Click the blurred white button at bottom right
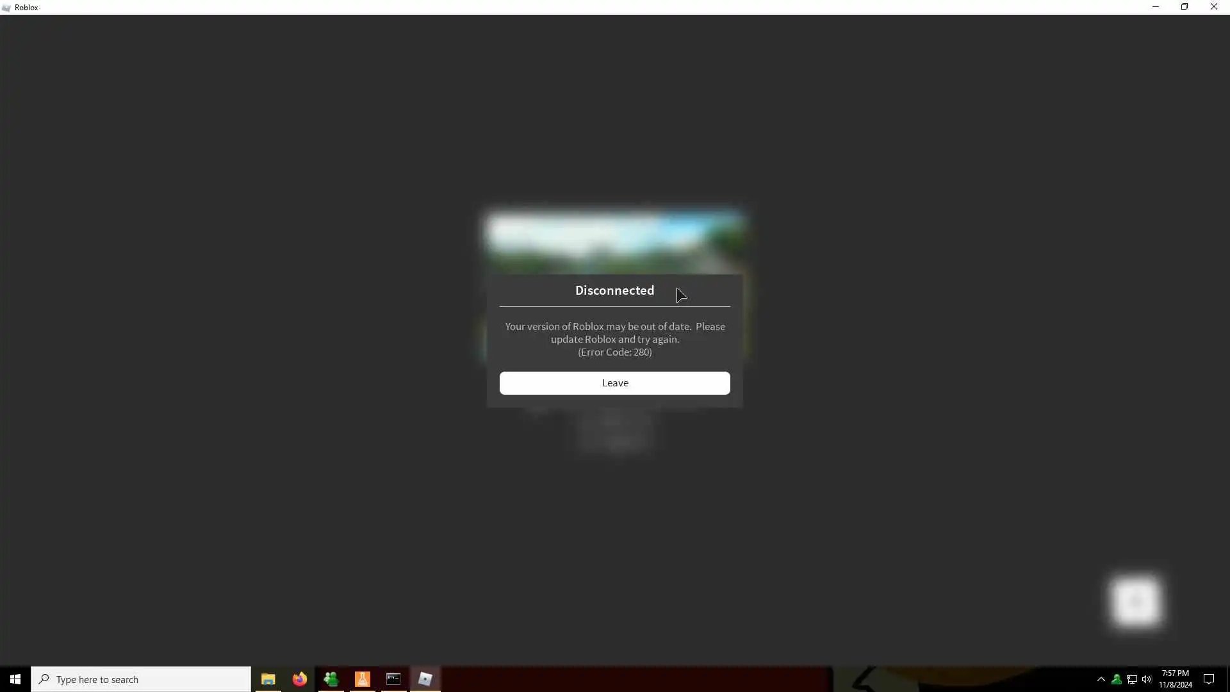Viewport: 1230px width, 692px height. point(1136,601)
